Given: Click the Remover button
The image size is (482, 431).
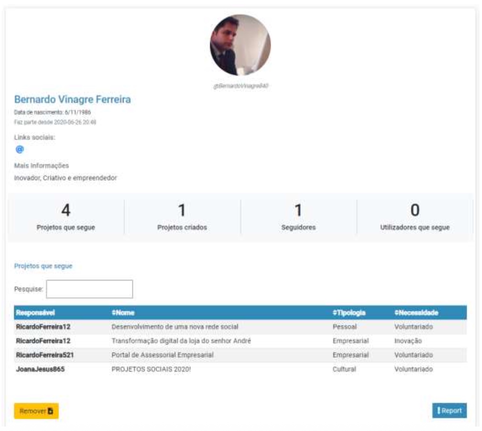Looking at the screenshot, I should click(36, 411).
